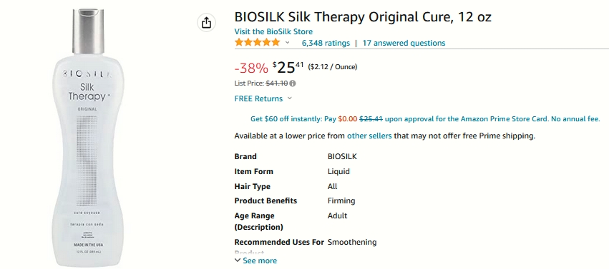Click the FREE Returns text link
The height and width of the screenshot is (269, 609).
click(x=258, y=98)
